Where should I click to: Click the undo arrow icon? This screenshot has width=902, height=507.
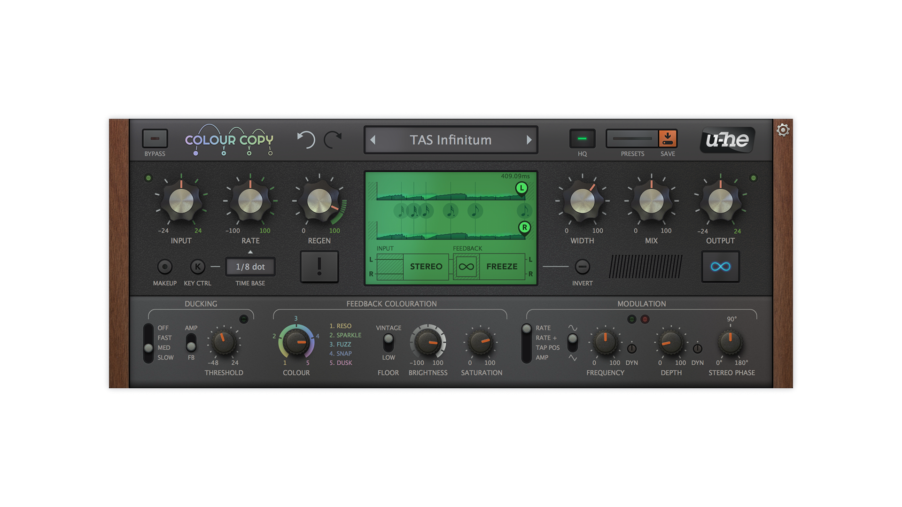click(306, 140)
